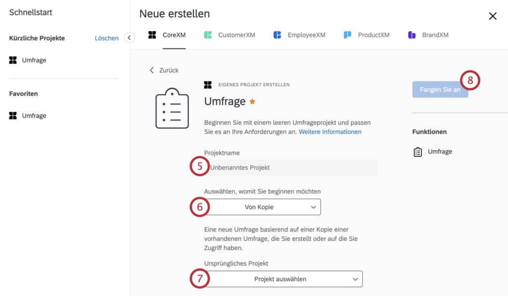
Task: Click the ProductXM light-blue icon
Action: pyautogui.click(x=347, y=35)
